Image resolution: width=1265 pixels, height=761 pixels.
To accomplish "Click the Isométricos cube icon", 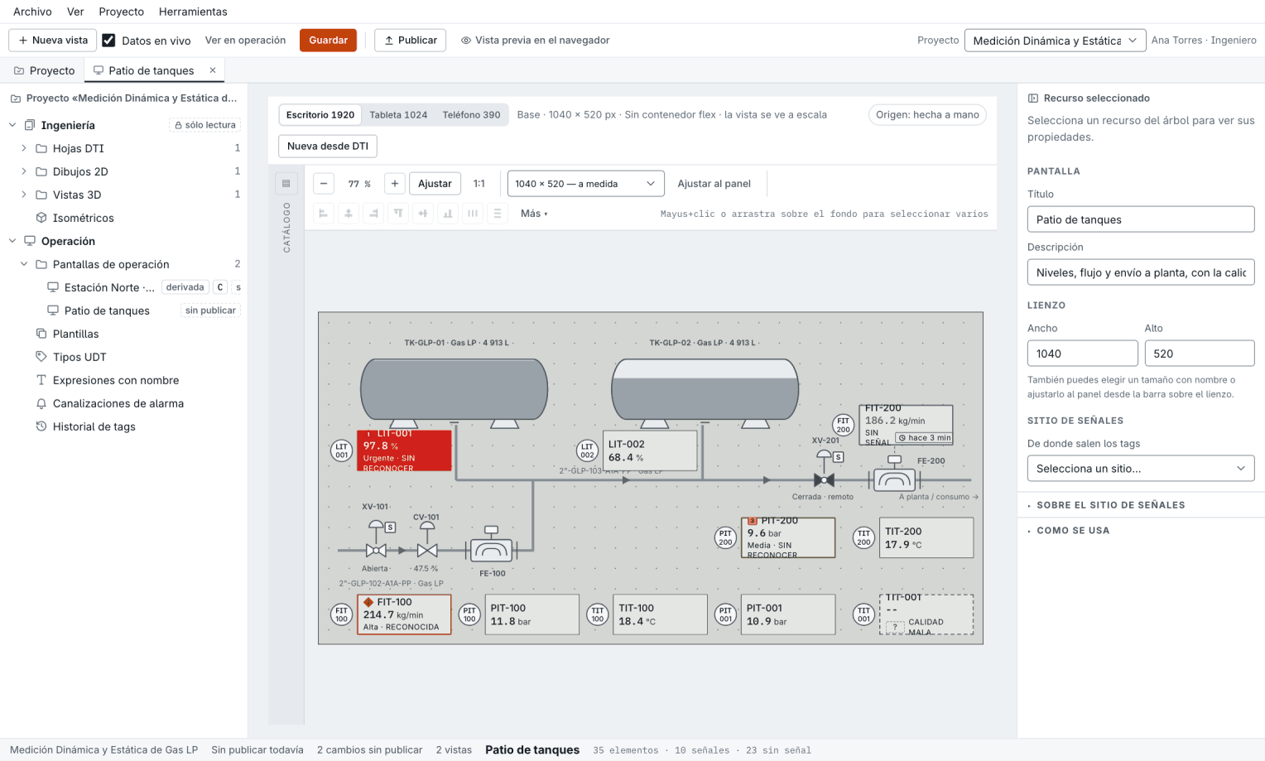I will point(41,218).
